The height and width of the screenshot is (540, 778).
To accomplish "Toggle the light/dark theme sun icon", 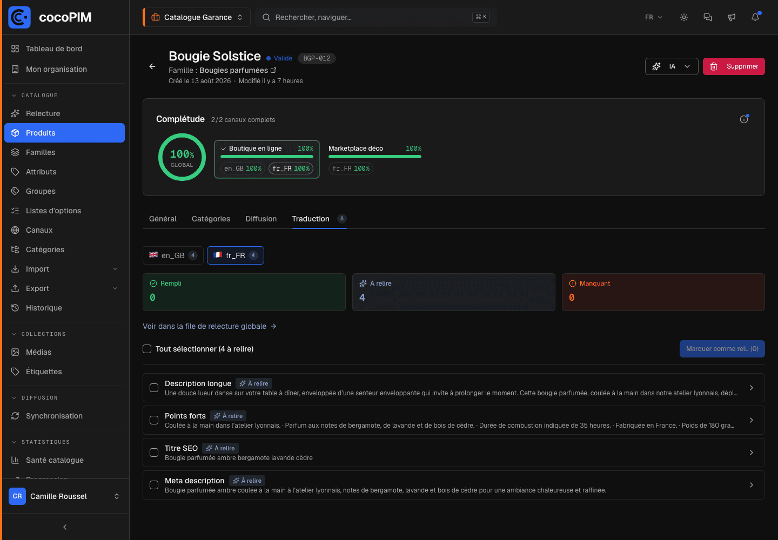I will 684,17.
